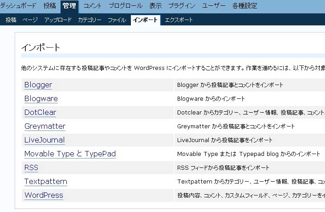The image size is (325, 212).
Task: Click description 'Movable Type または Typepad blog からのインポート'
Action: [249, 154]
